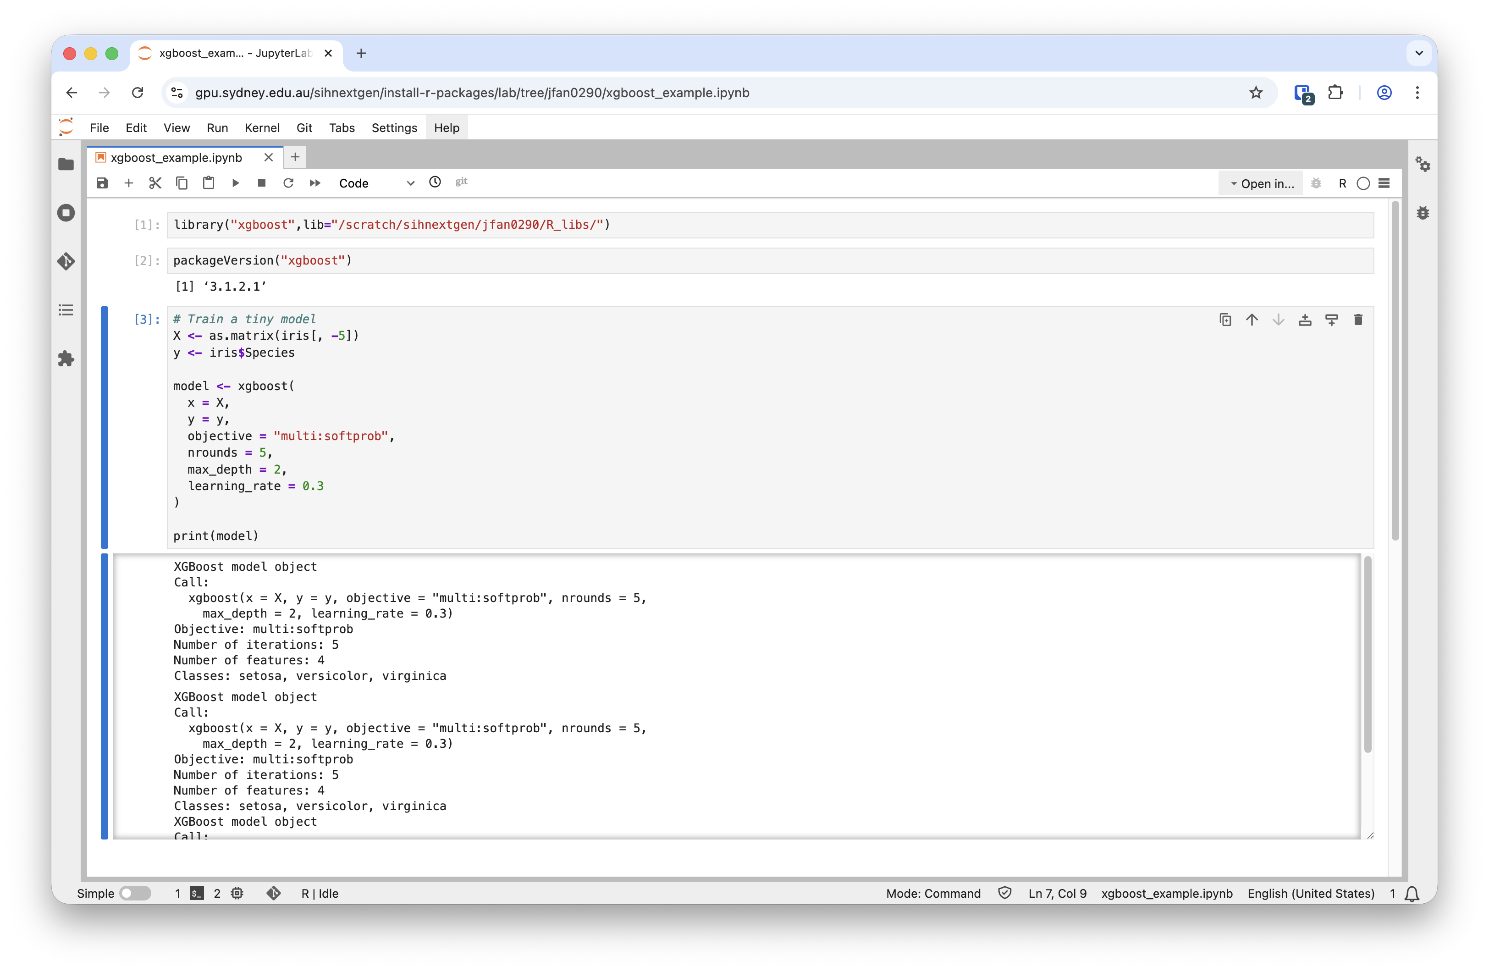Open the Running Terminals and Kernels panel
Screen dimensions: 1489x972
(x=66, y=213)
